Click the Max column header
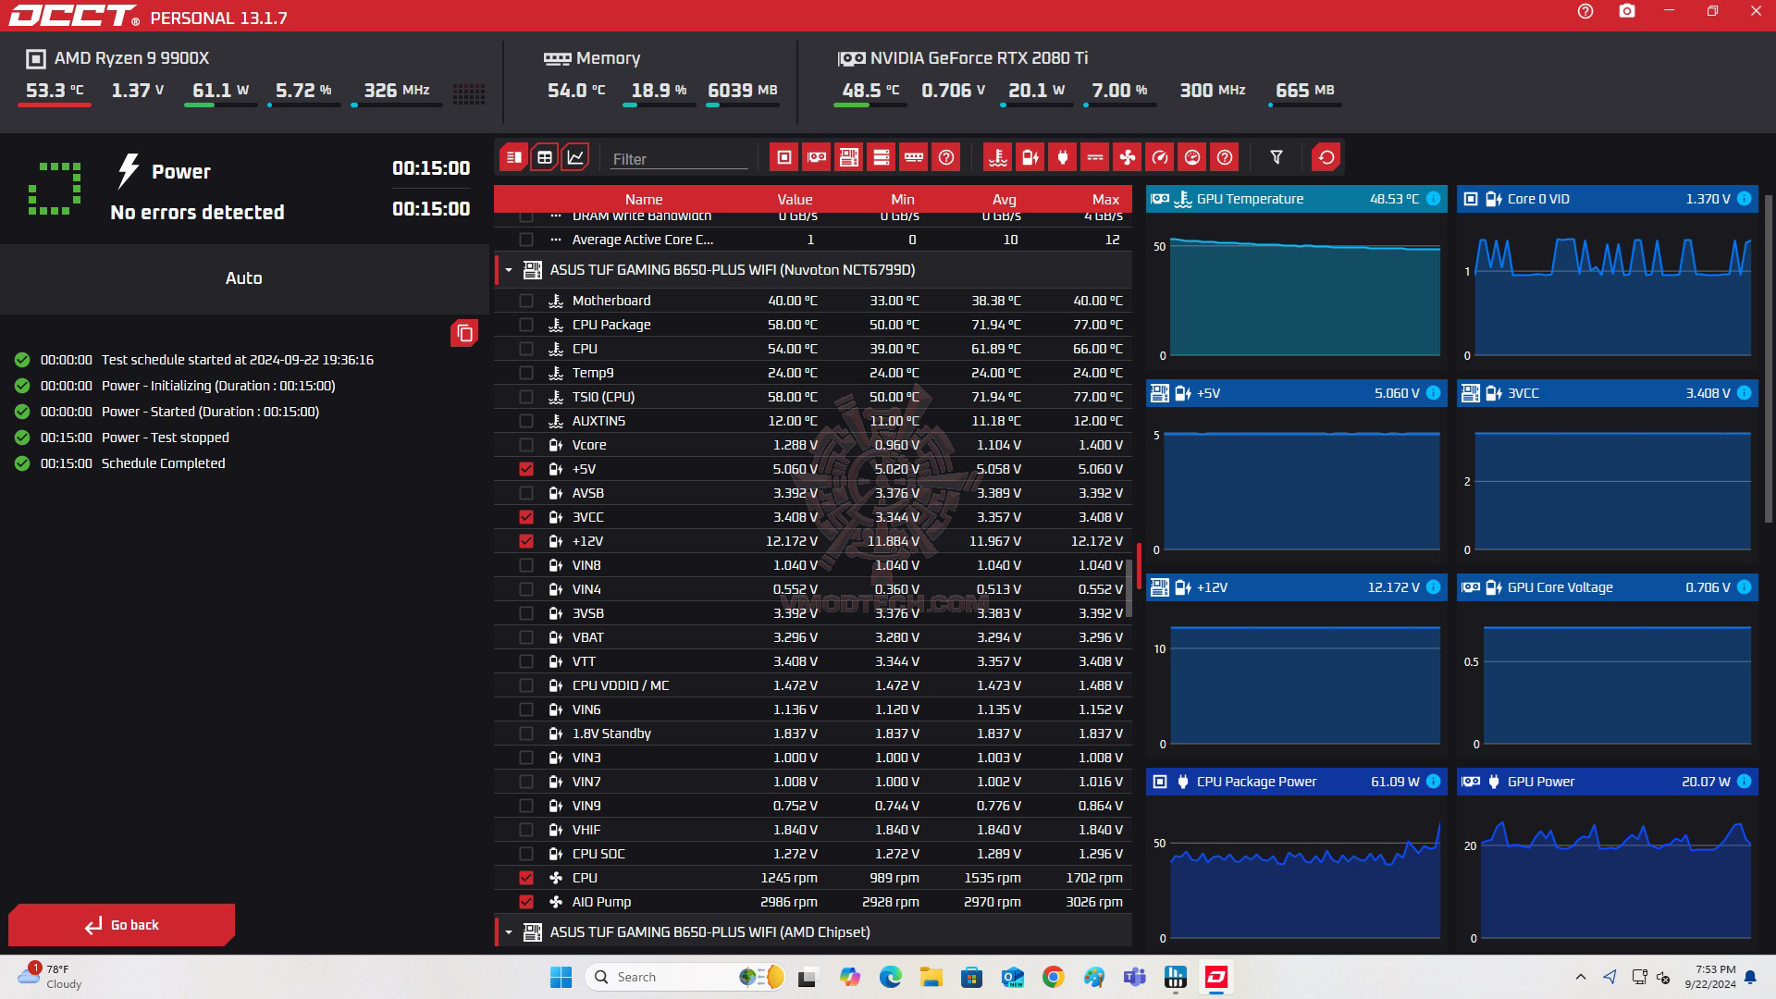Image resolution: width=1776 pixels, height=999 pixels. [x=1104, y=199]
